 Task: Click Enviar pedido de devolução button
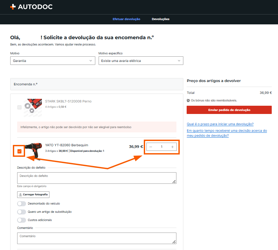coord(229,110)
